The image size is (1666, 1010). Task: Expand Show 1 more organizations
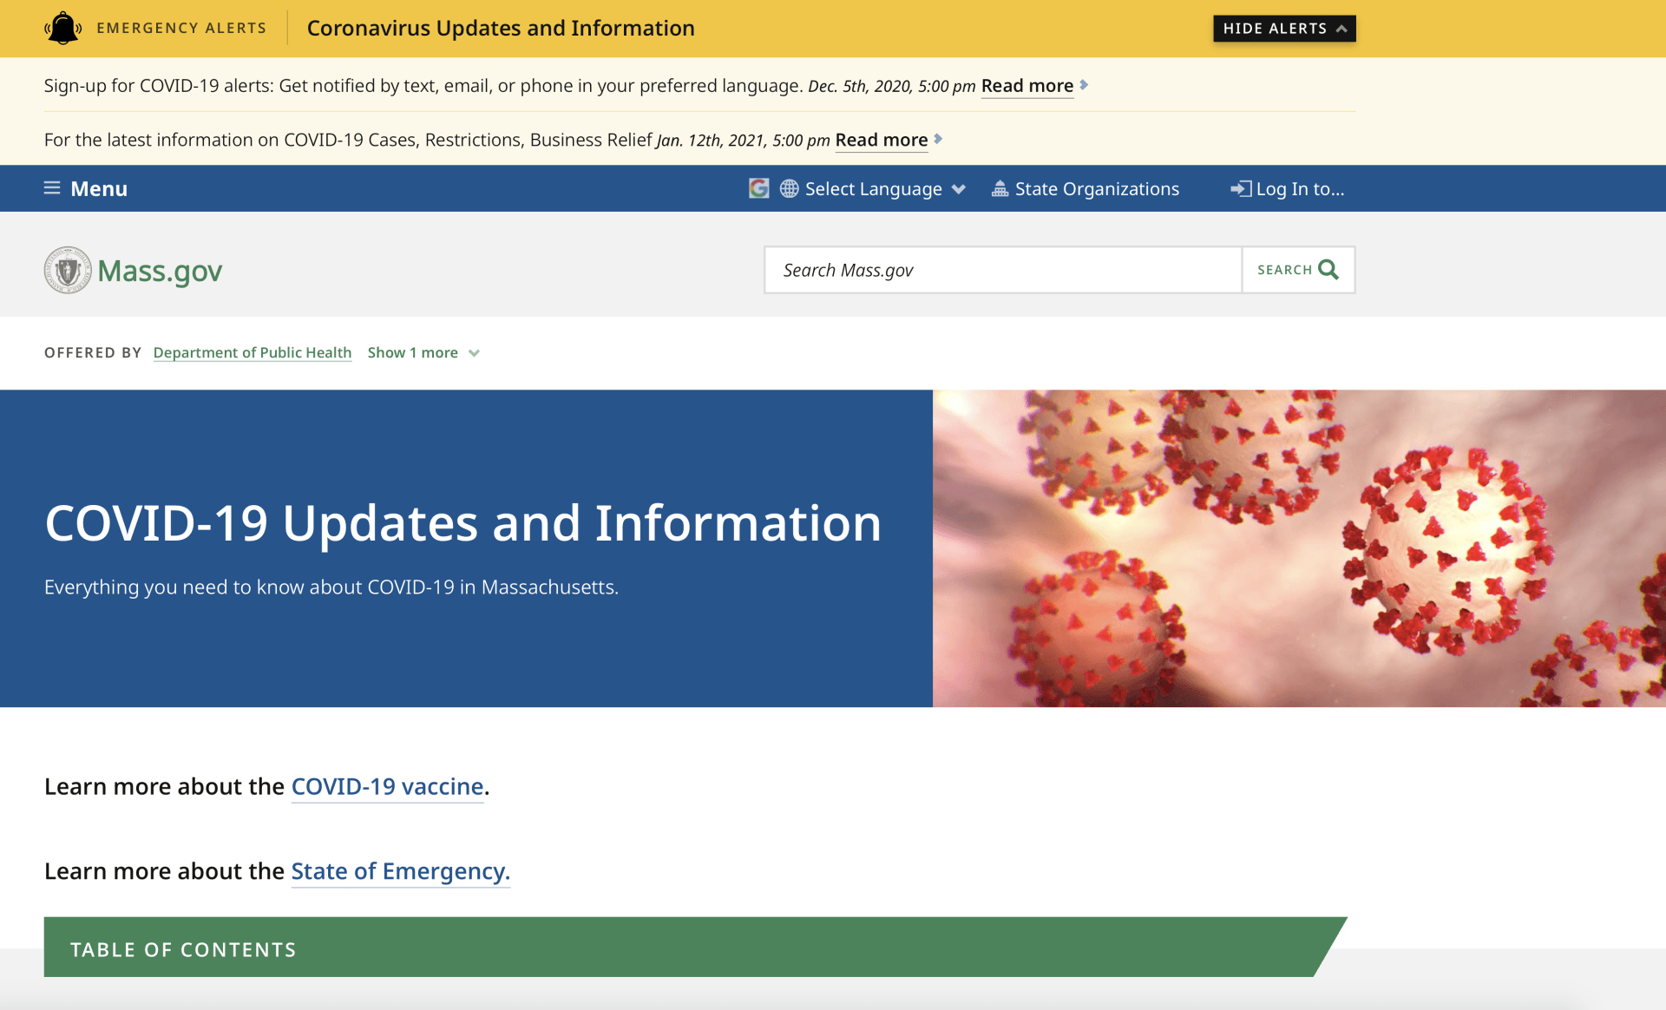point(423,352)
